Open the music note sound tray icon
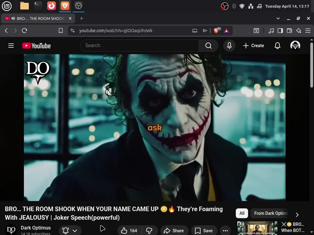This screenshot has width=314, height=235. [259, 6]
